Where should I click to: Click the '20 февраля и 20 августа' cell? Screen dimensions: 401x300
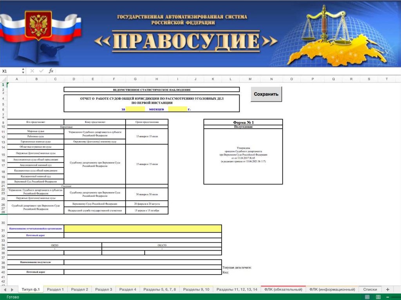[x=147, y=204]
